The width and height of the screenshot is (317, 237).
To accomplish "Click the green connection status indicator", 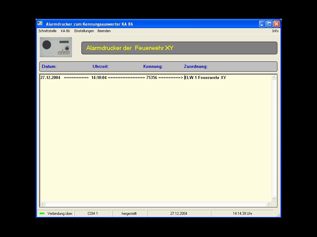I will [42, 214].
